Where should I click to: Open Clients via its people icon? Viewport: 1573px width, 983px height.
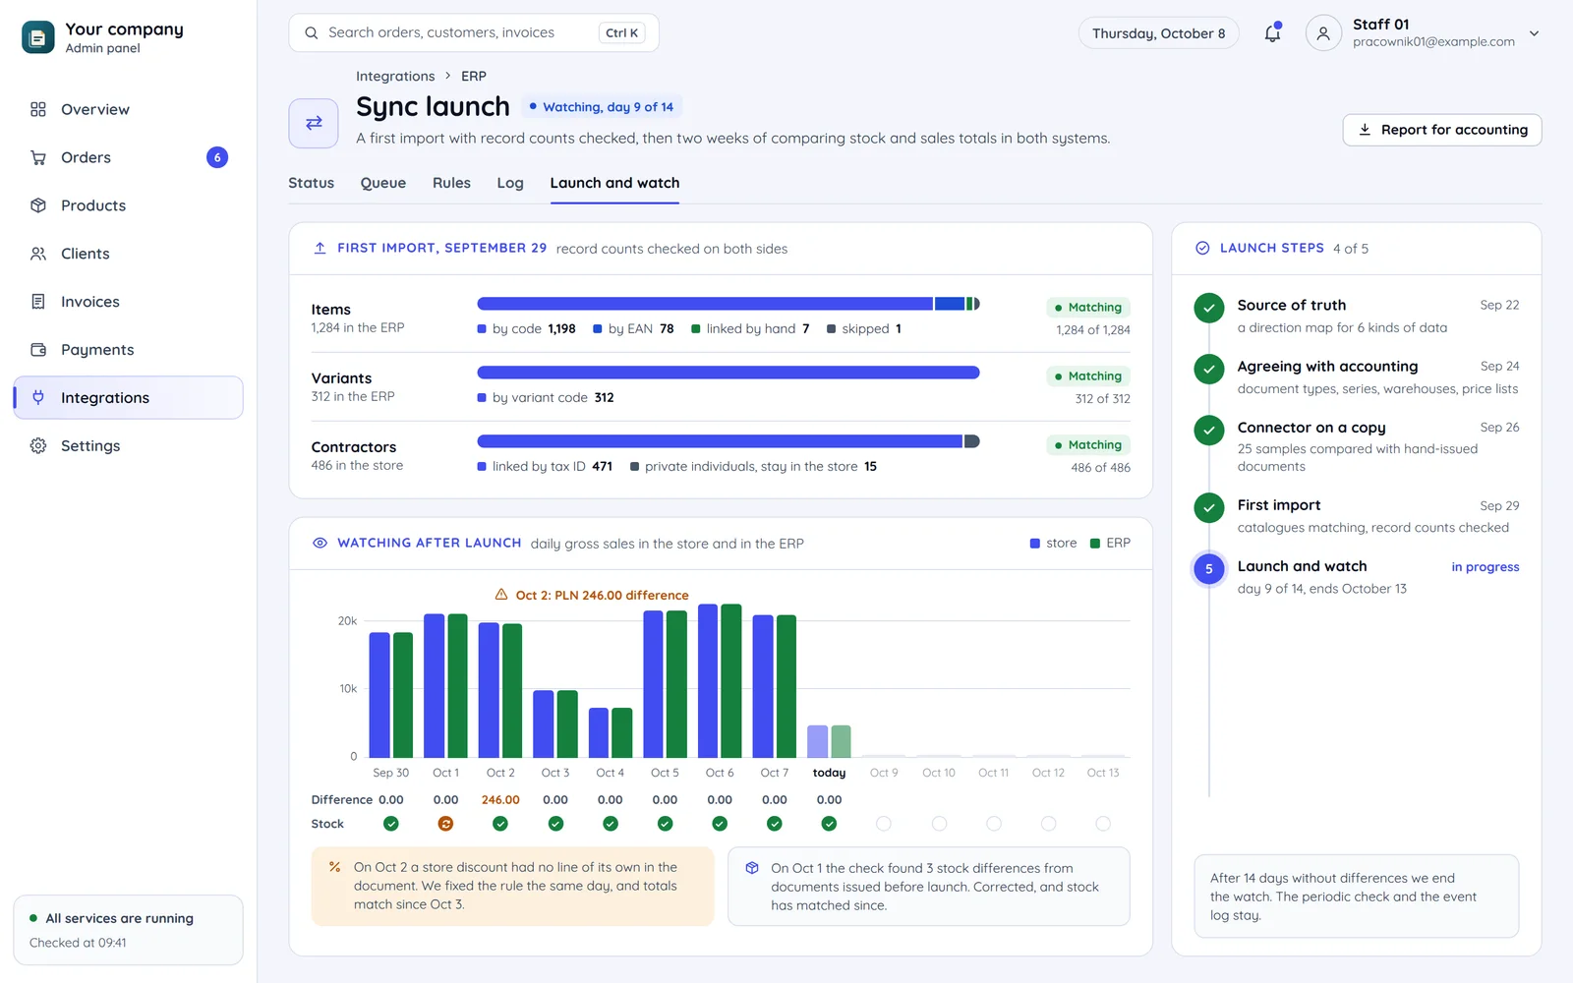click(38, 254)
